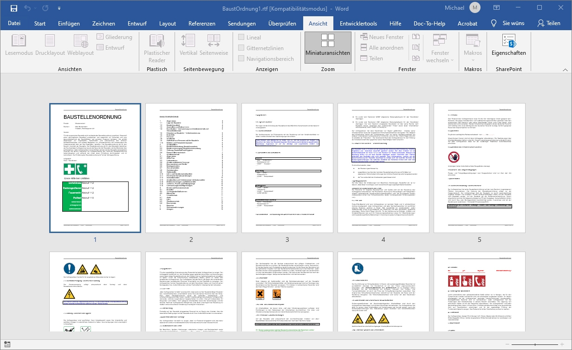Click the zoom out minus button
The width and height of the screenshot is (572, 350).
click(507, 344)
